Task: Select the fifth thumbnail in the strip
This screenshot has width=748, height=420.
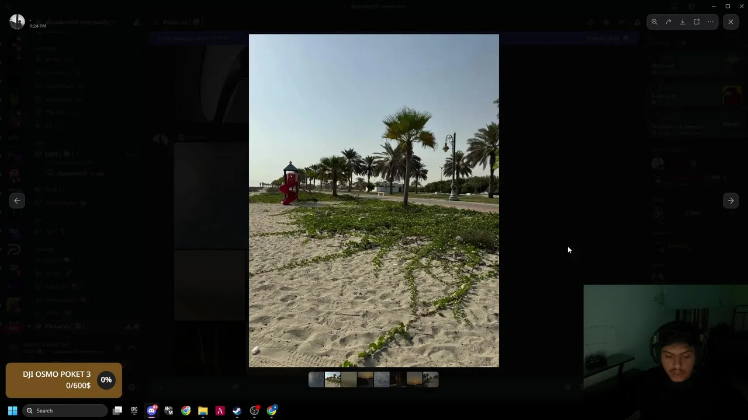Action: pyautogui.click(x=382, y=380)
